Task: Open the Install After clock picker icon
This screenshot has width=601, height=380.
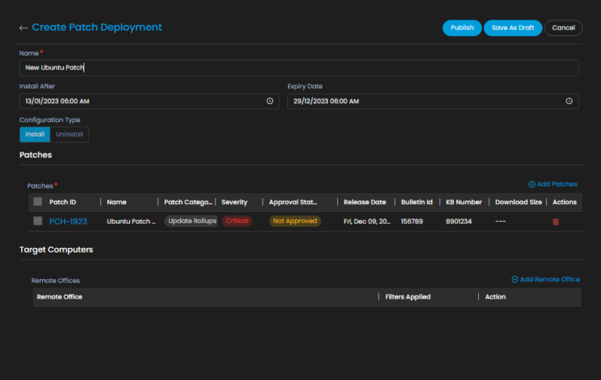Action: pyautogui.click(x=270, y=101)
